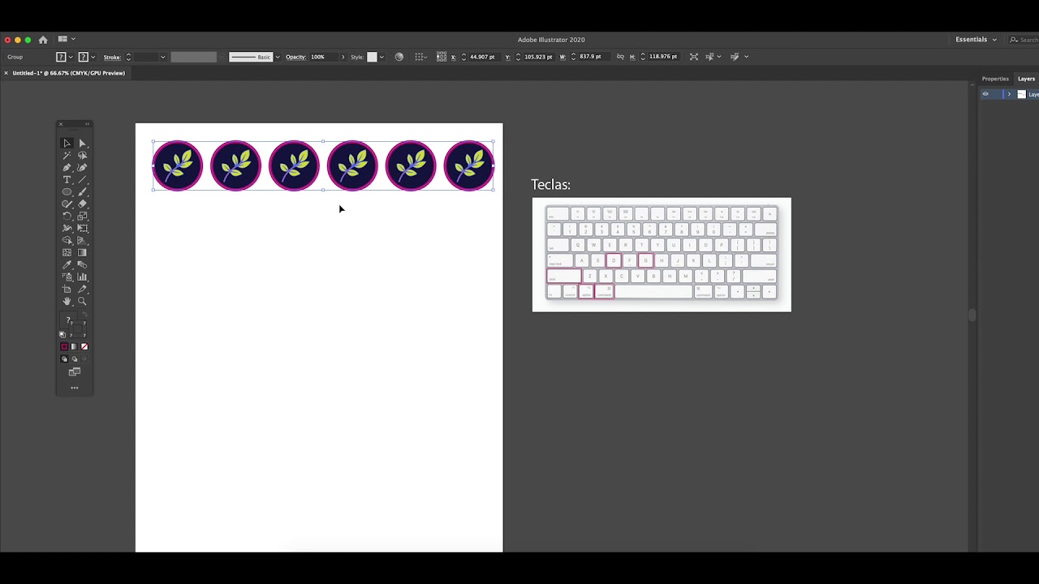Image resolution: width=1039 pixels, height=584 pixels.
Task: Select the Pen tool
Action: (67, 167)
